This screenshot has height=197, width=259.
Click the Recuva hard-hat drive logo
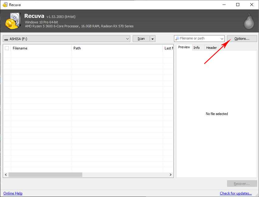tap(13, 21)
